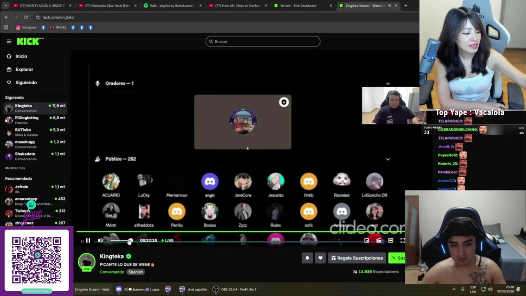The width and height of the screenshot is (526, 296).
Task: Jump to LIVE indicator in player
Action: click(167, 240)
